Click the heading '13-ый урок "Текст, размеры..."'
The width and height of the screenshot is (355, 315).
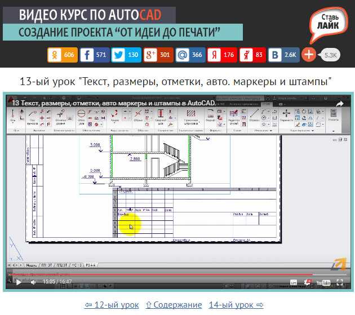[x=176, y=82]
